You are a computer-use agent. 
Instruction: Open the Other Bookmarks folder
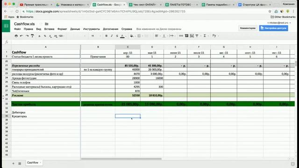283,17
